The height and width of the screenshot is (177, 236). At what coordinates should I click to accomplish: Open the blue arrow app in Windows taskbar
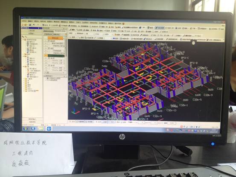49,128
